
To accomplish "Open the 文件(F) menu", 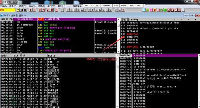I will [3, 6].
